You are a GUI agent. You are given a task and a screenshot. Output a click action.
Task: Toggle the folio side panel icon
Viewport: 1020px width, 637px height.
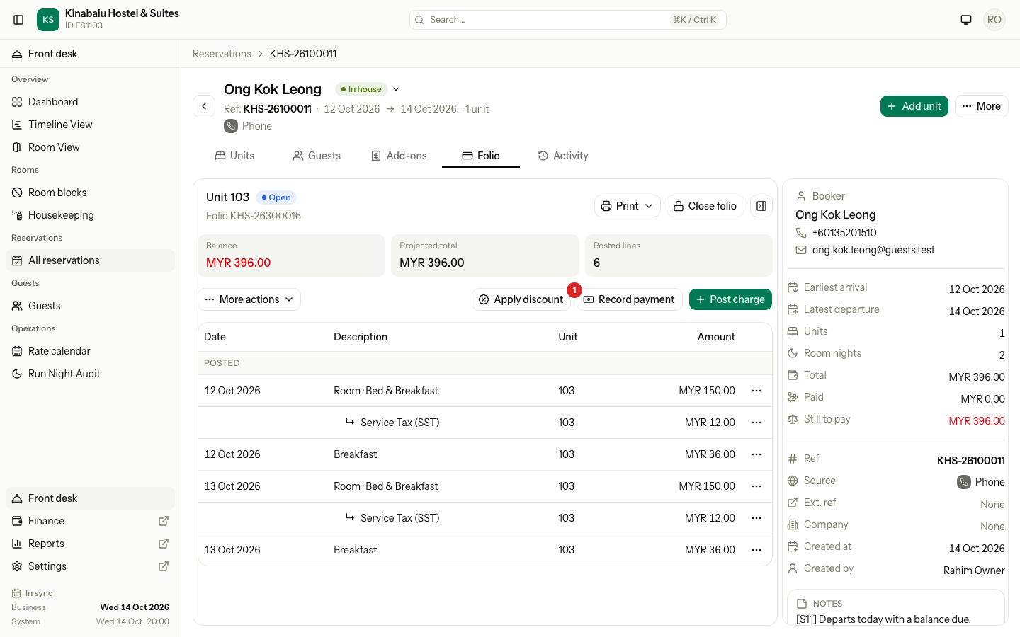click(x=761, y=206)
